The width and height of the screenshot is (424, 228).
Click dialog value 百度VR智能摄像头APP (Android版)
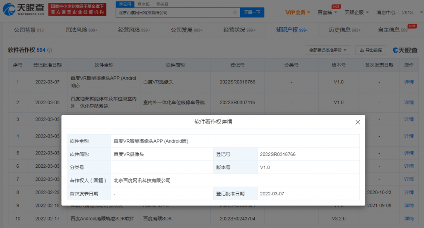[x=151, y=141]
